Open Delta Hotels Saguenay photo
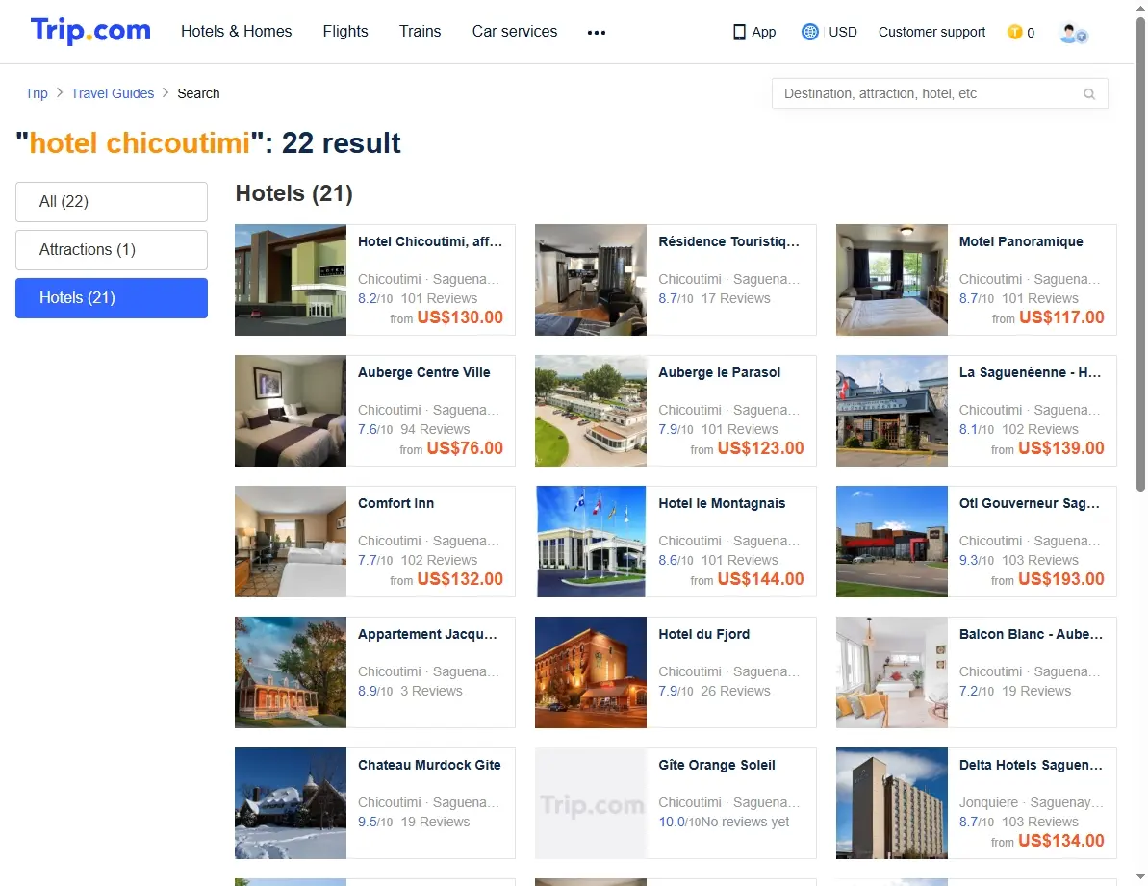 coord(892,803)
